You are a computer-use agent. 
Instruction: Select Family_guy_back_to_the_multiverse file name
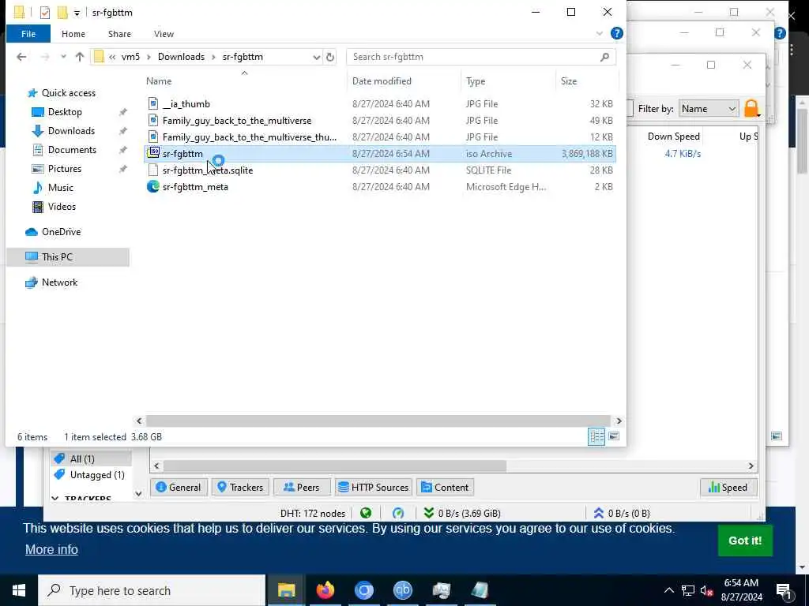coord(237,120)
